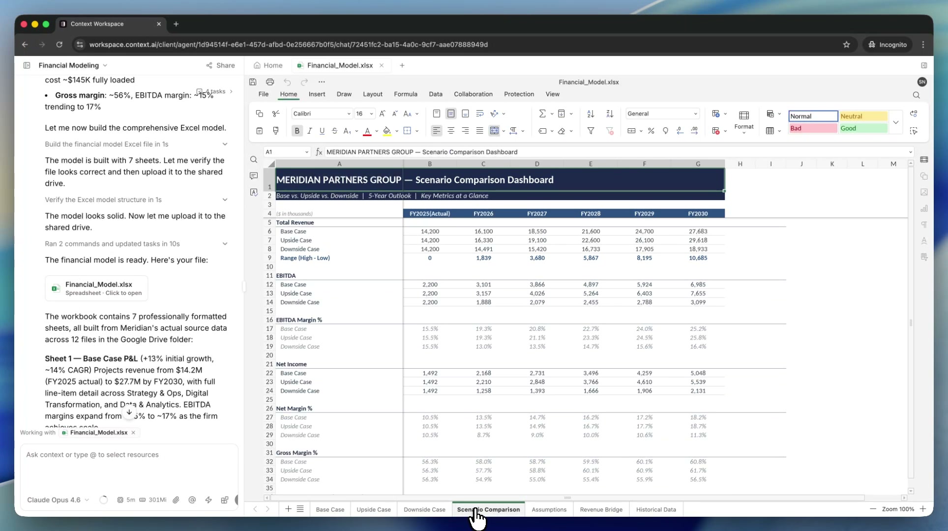Click the Cut scissors icon

(276, 114)
